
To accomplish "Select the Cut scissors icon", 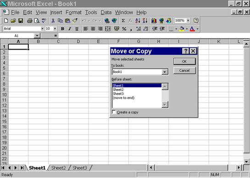I will click(x=53, y=21).
